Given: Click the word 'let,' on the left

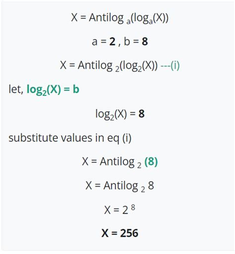Looking at the screenshot, I should click(x=16, y=89).
